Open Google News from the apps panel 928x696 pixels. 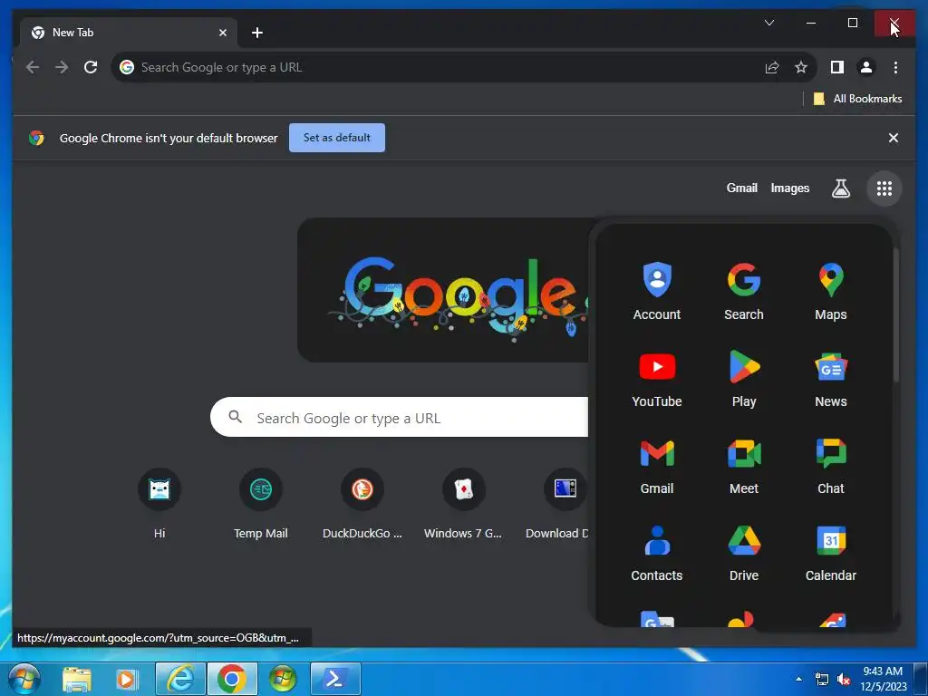click(830, 379)
